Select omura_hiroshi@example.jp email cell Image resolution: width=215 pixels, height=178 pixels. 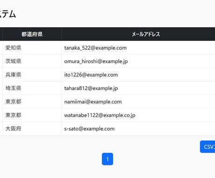click(x=138, y=61)
